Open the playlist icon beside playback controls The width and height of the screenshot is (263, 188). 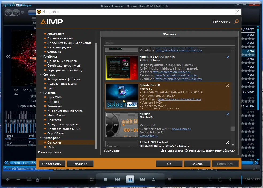[169, 179]
